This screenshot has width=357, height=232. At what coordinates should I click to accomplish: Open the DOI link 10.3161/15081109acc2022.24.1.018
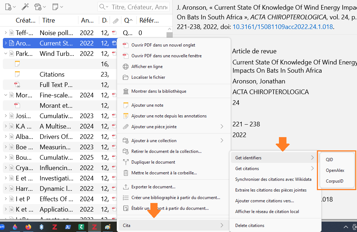click(x=283, y=26)
